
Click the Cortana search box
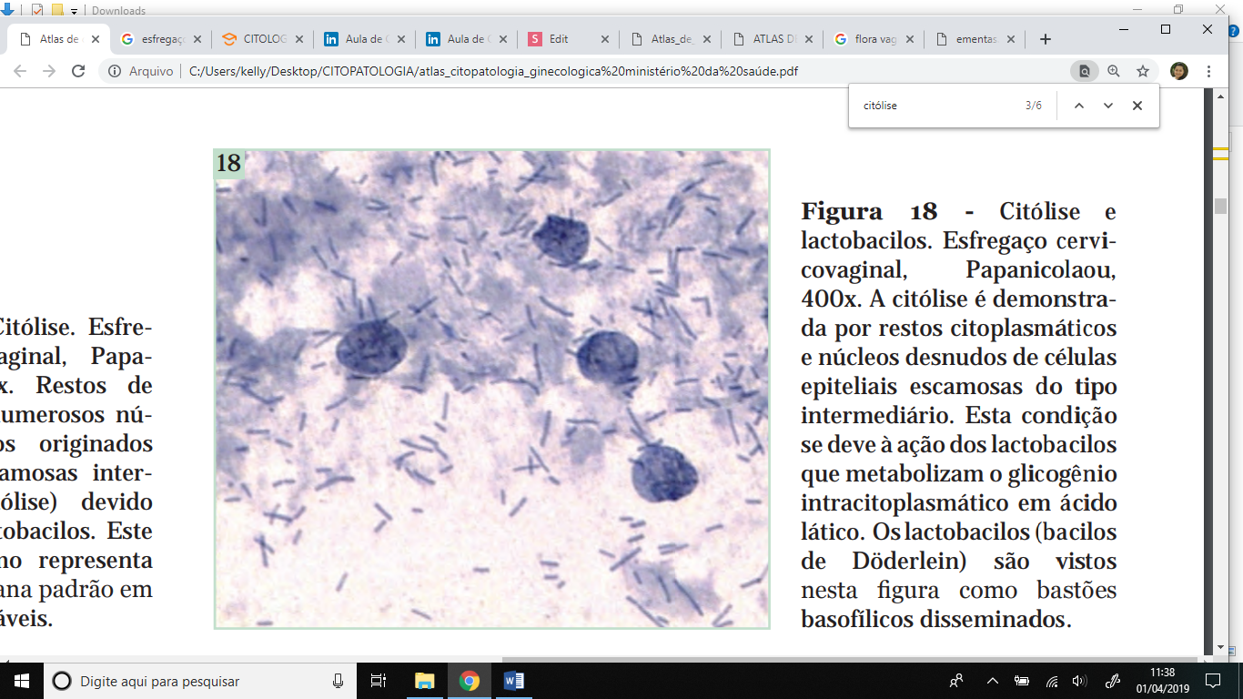[200, 681]
